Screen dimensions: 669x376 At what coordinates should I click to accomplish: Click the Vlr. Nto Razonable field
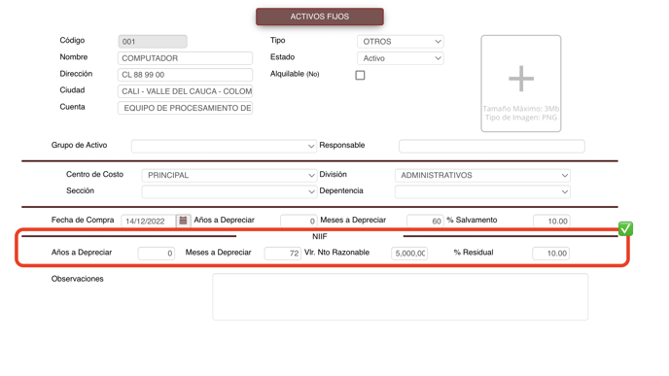point(409,254)
